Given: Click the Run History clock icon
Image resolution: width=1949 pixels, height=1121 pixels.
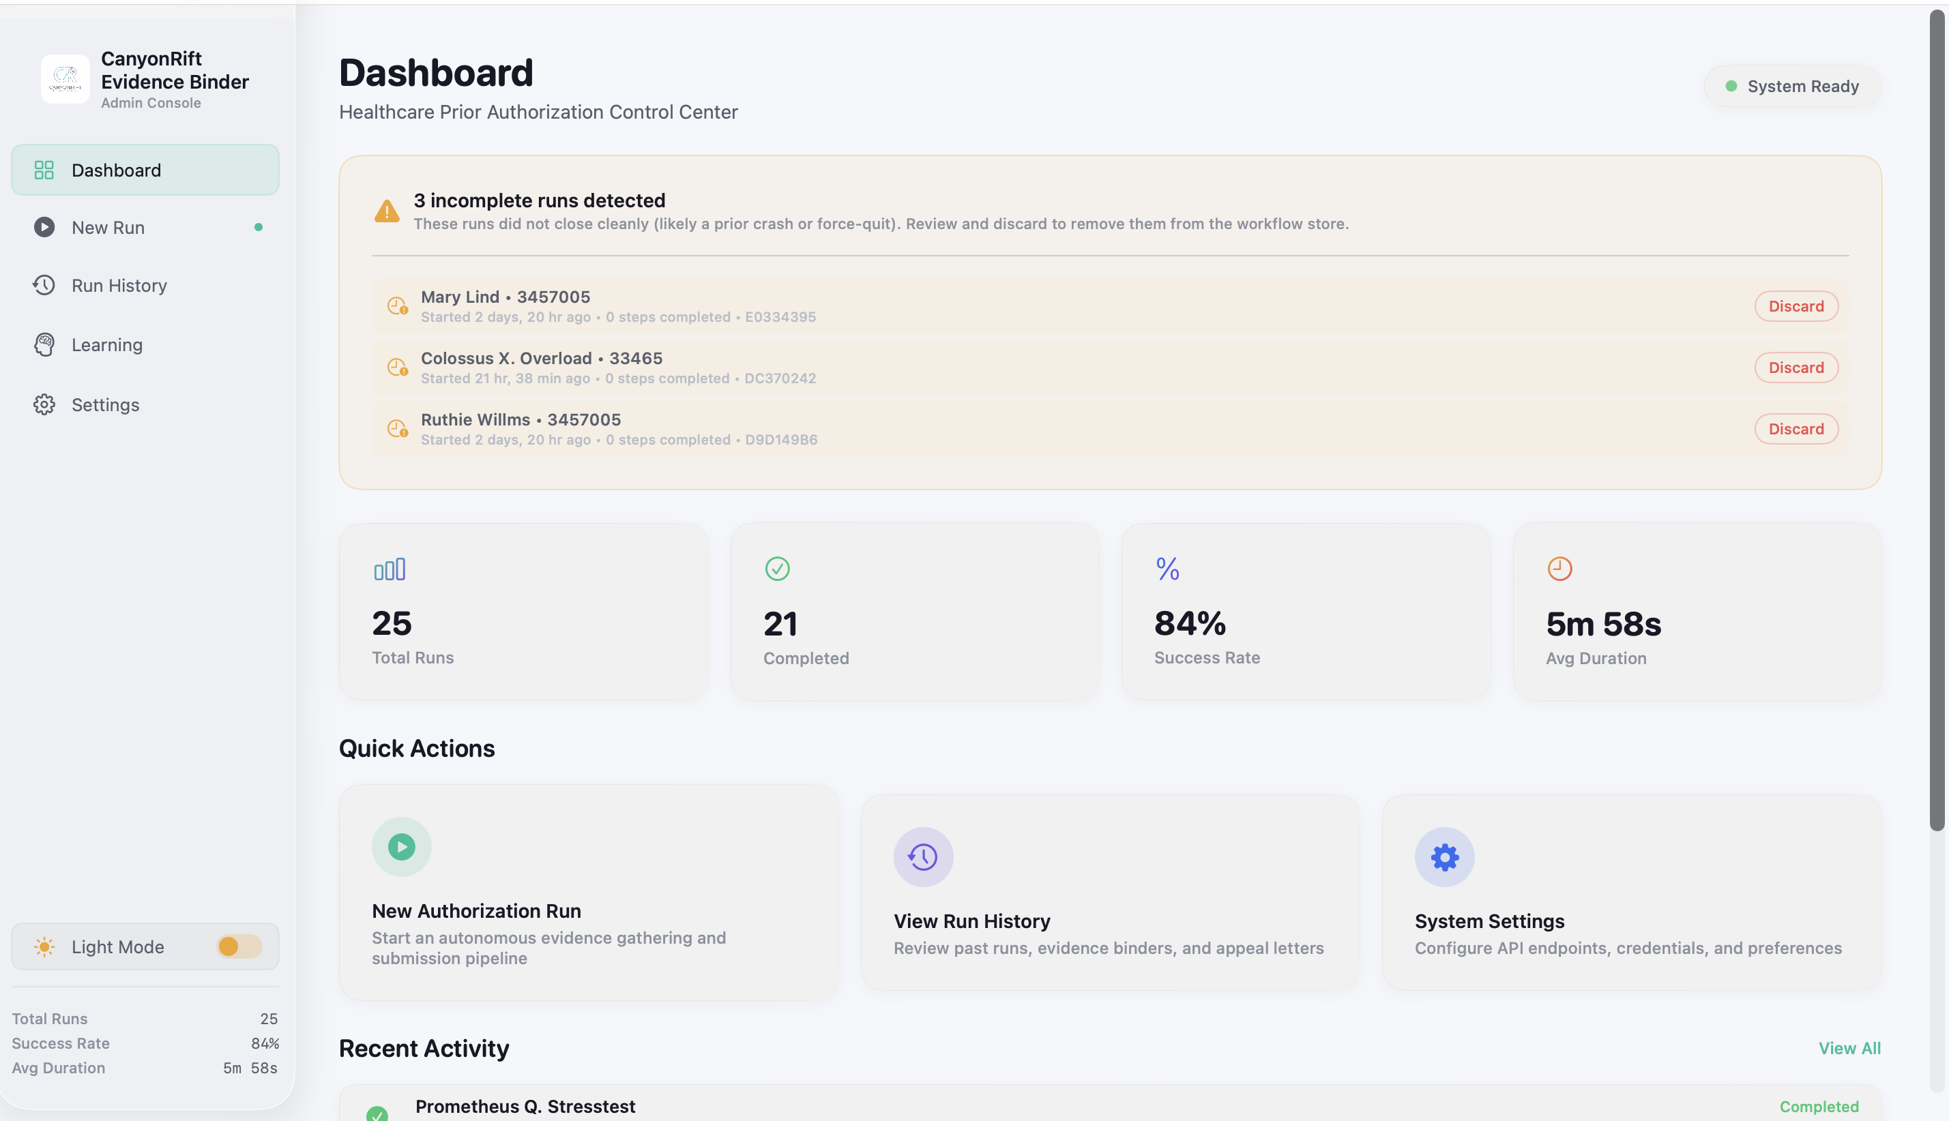Looking at the screenshot, I should point(44,285).
